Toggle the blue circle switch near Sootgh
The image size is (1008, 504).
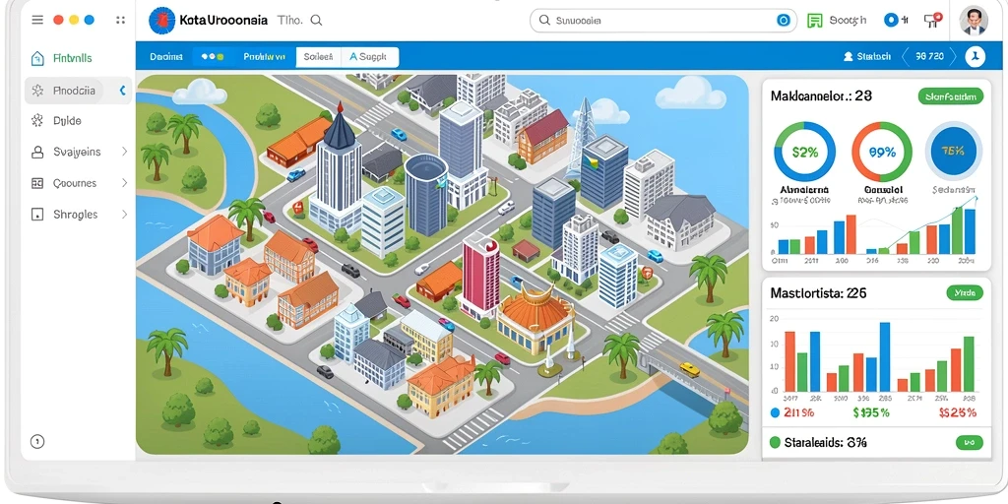tap(893, 21)
